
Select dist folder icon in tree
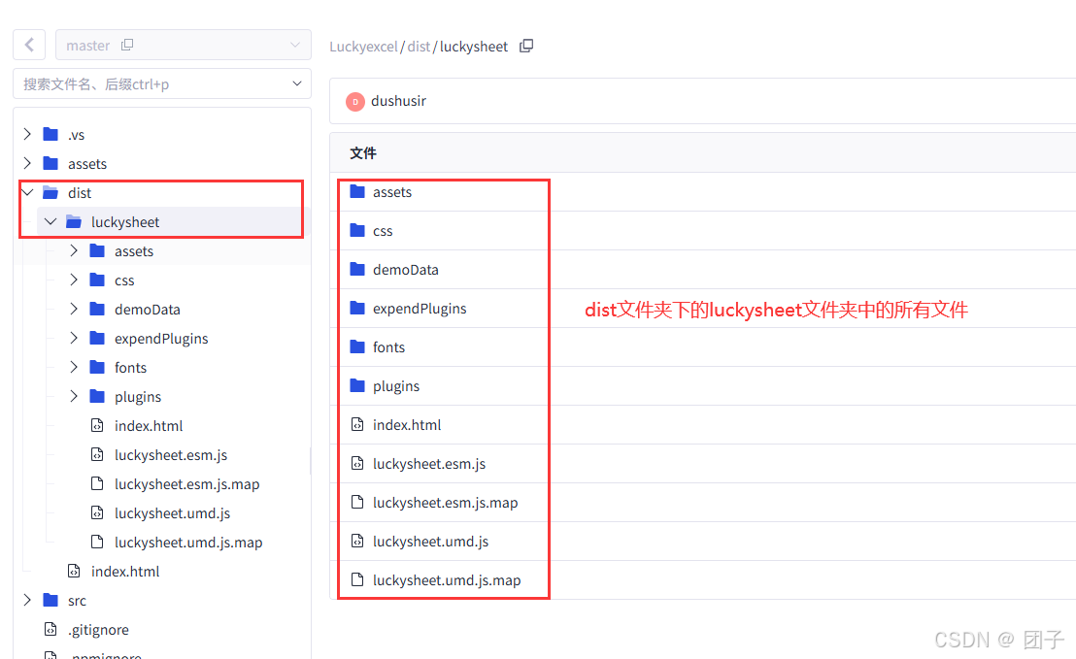50,193
